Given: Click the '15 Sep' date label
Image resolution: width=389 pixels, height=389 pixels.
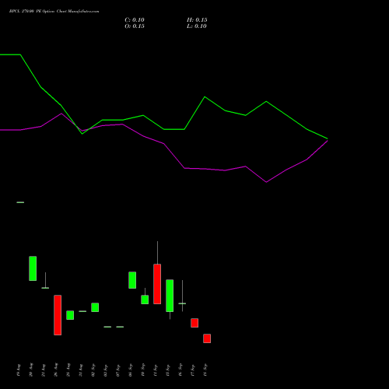Looking at the screenshot, I should click(168, 370).
